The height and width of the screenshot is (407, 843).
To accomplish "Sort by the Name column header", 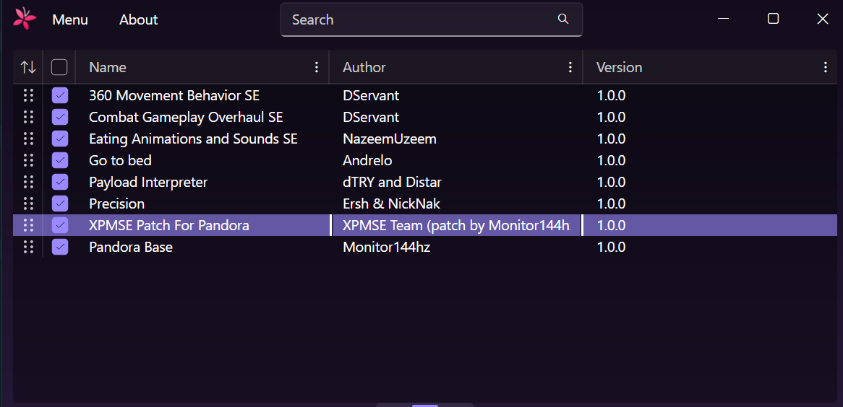I will (x=108, y=67).
